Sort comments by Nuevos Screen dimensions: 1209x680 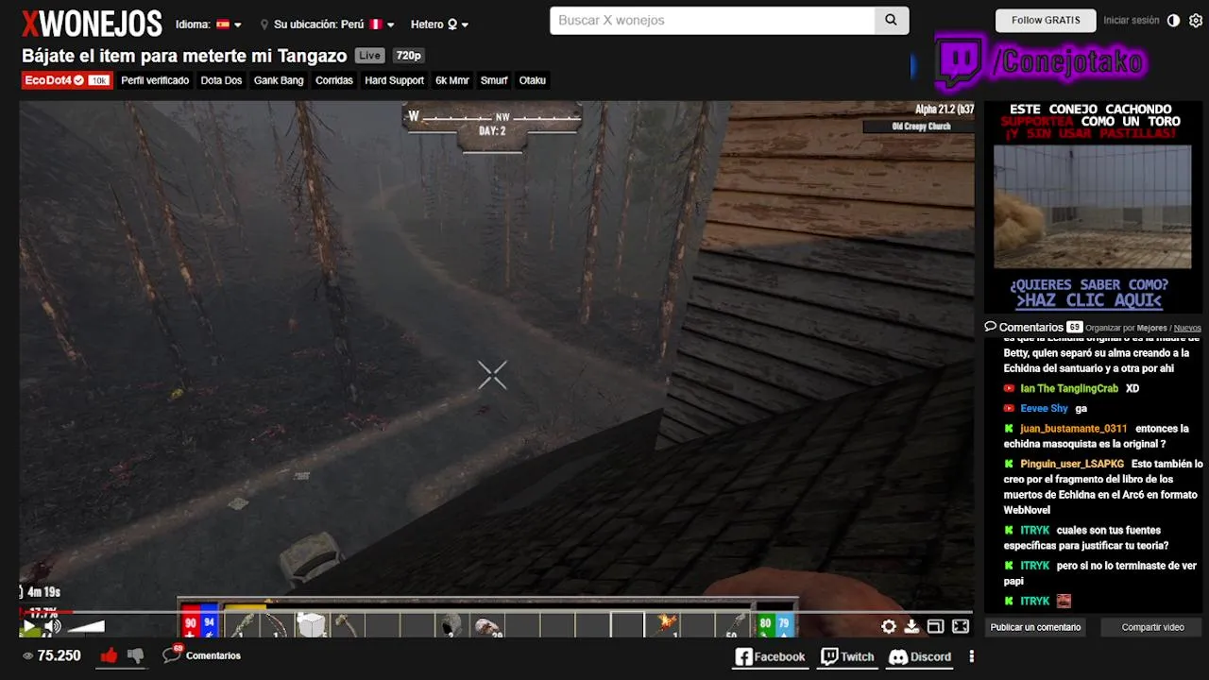click(x=1187, y=328)
